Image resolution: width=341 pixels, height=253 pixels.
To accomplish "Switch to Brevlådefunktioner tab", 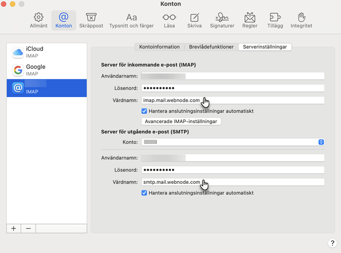I will [x=211, y=47].
